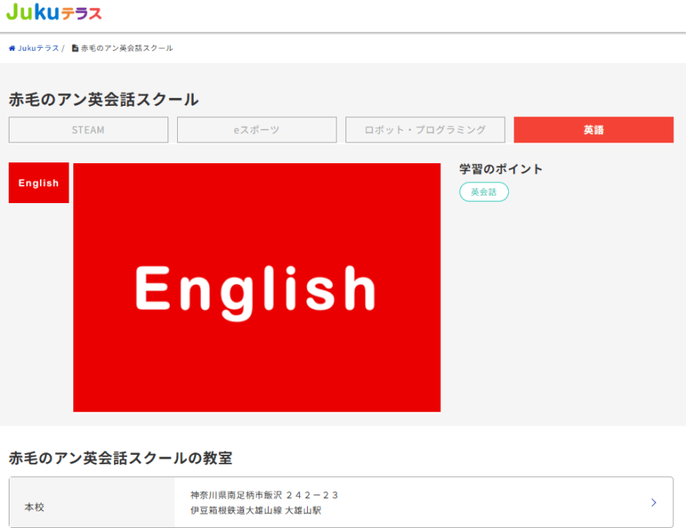
Task: Click the 赤毛のアン英会話スクール breadcrumb text
Action: point(127,49)
